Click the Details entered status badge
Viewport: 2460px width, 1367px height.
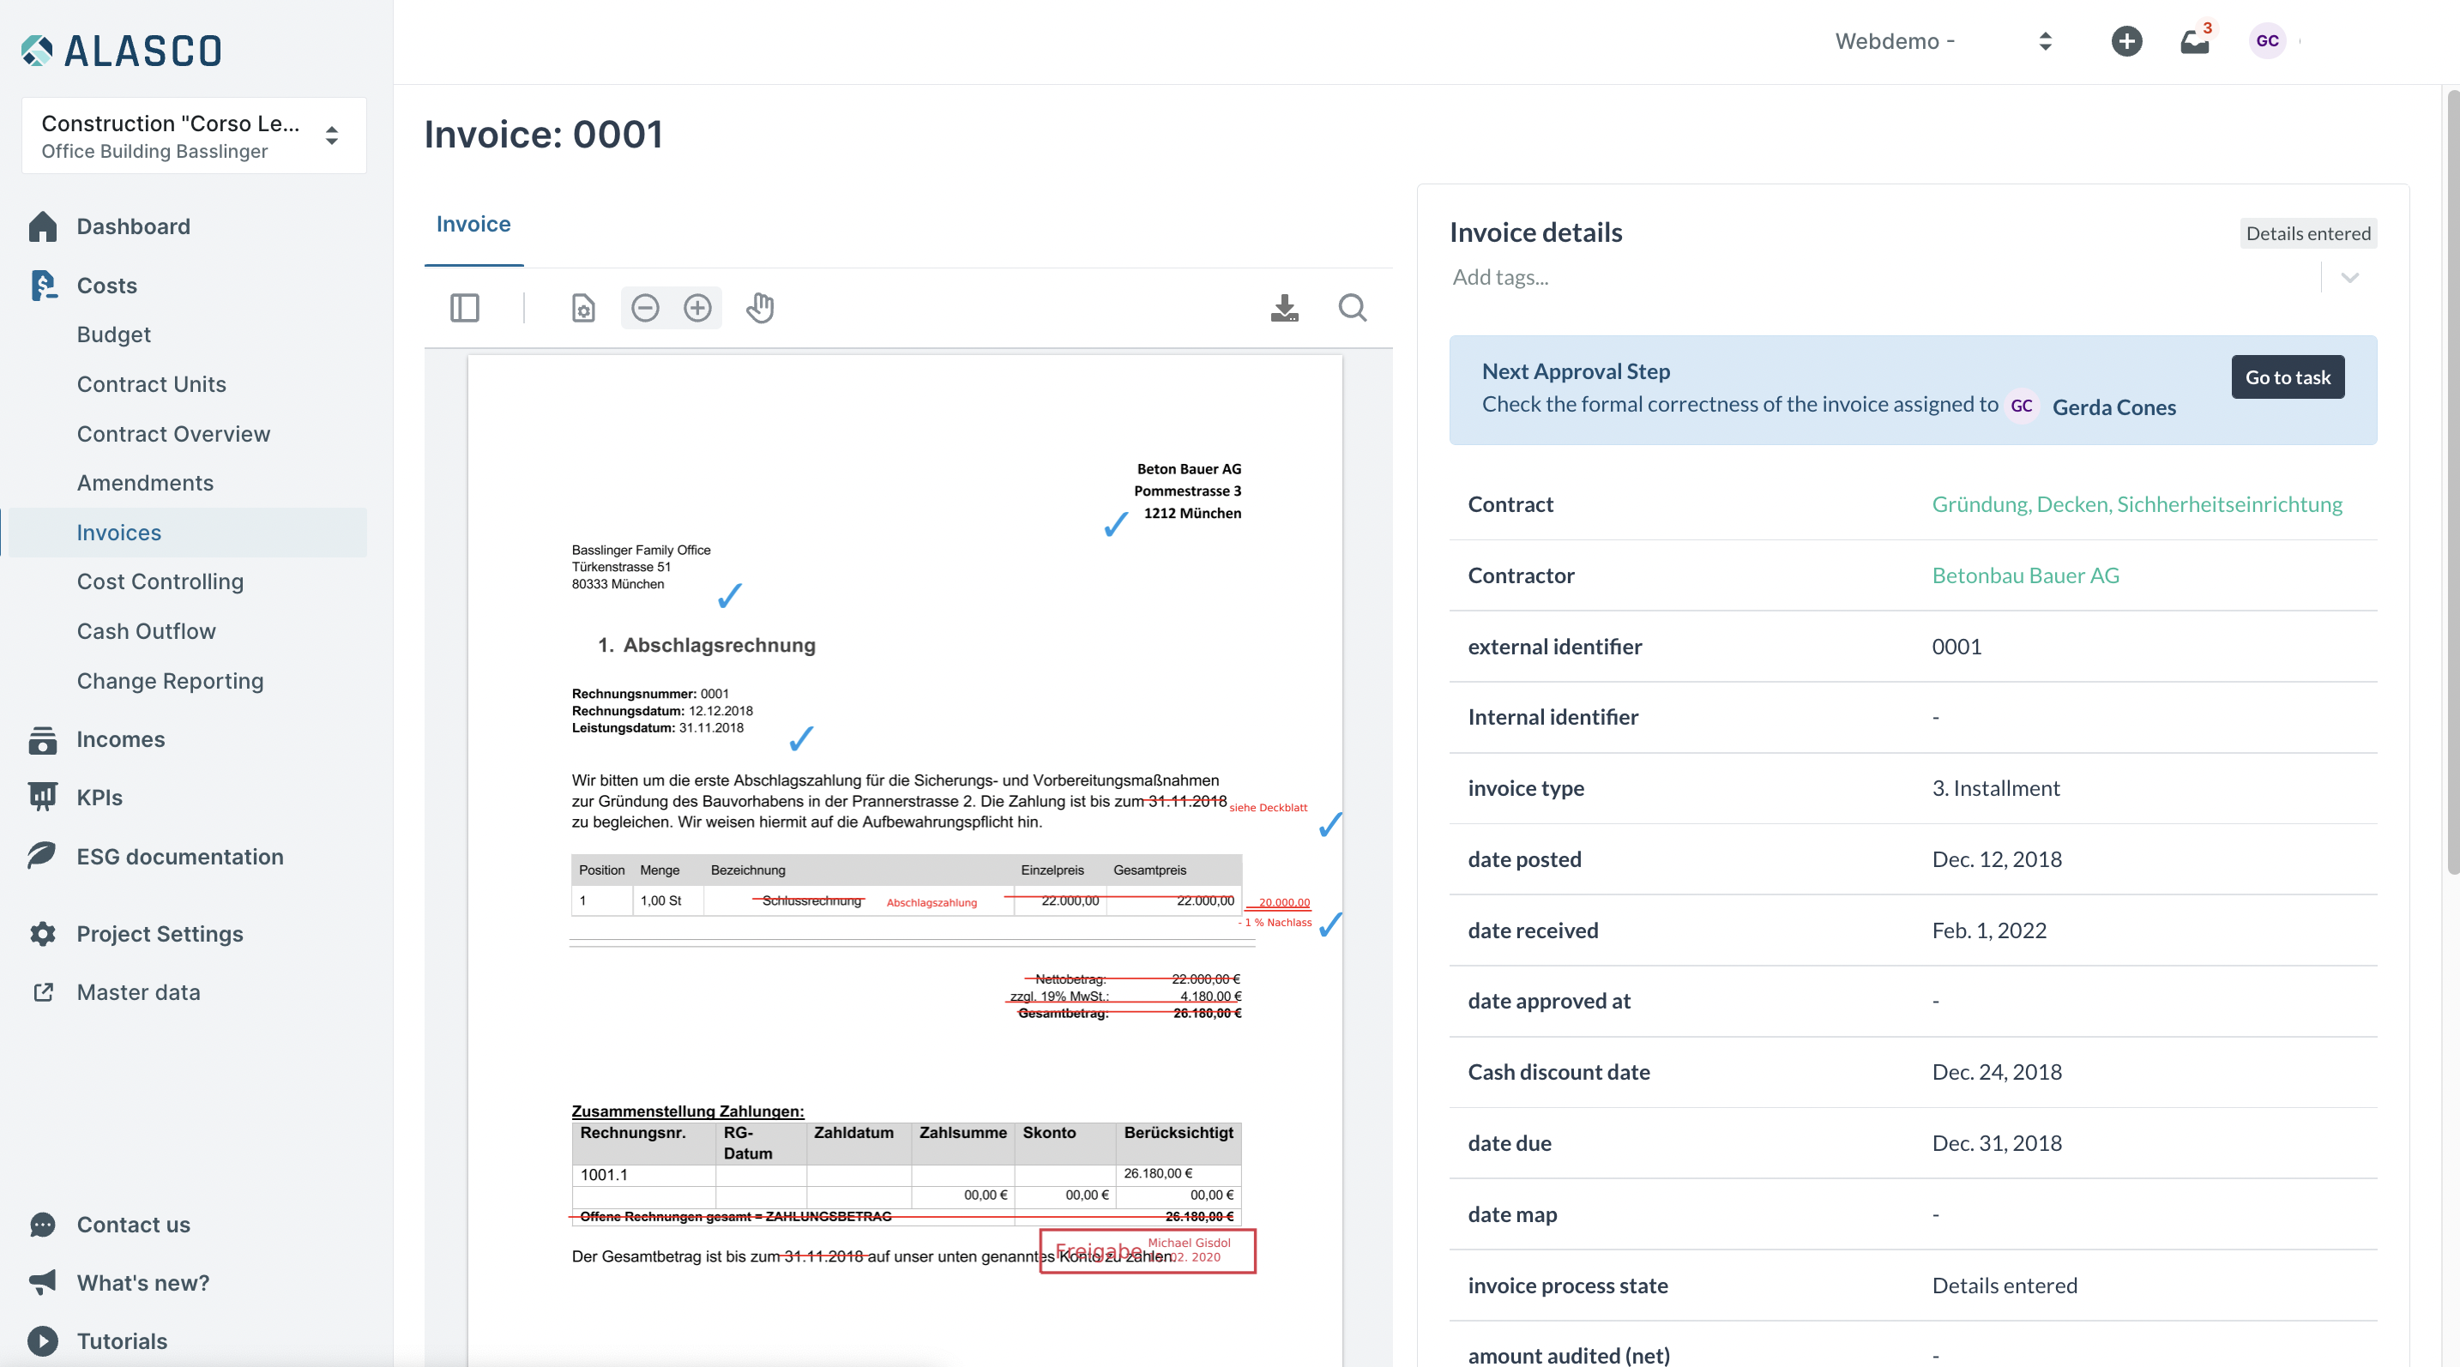click(2308, 234)
